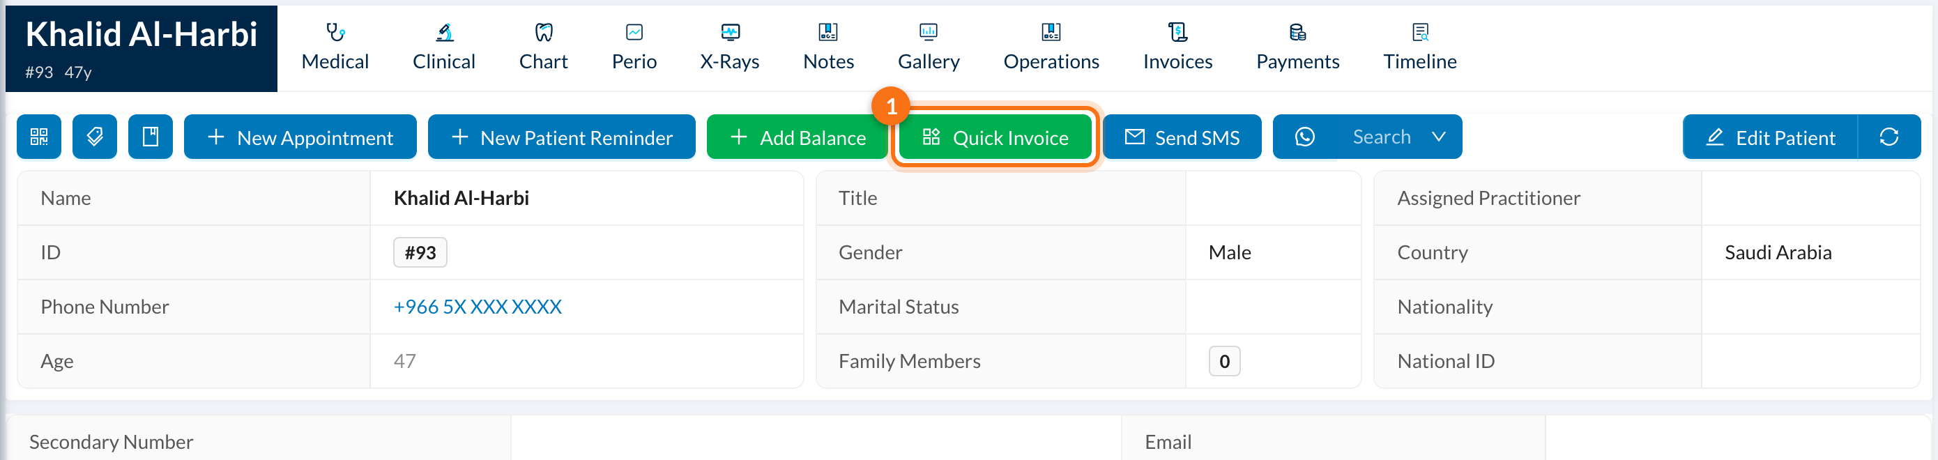Open the Invoices tab
Image resolution: width=1938 pixels, height=460 pixels.
point(1177,48)
